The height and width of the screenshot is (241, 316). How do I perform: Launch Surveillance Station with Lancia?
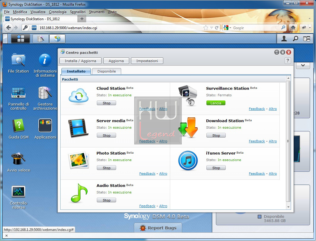point(216,103)
